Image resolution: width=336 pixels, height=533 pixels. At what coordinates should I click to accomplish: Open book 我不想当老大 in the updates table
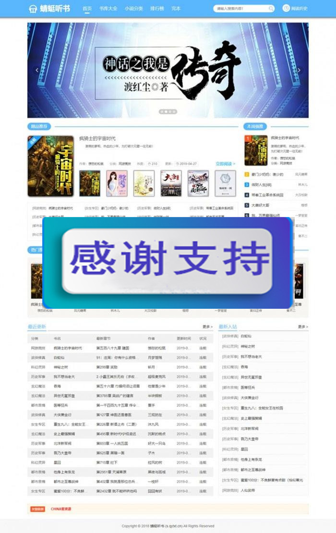(64, 376)
